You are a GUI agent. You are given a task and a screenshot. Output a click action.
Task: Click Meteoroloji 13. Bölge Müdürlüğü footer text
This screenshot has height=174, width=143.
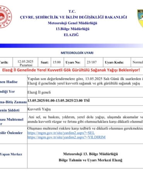[x=90, y=154]
